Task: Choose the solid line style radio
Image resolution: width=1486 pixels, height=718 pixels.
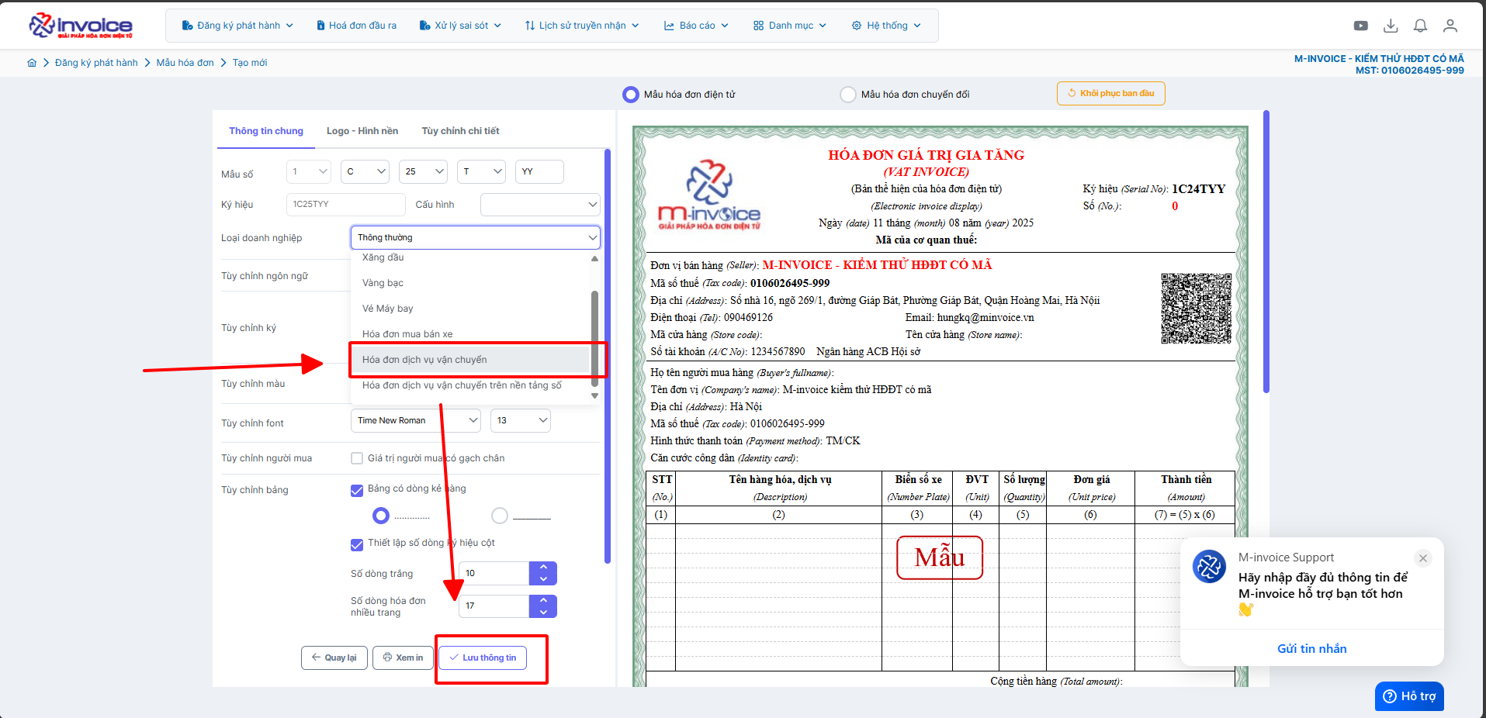Action: 500,516
